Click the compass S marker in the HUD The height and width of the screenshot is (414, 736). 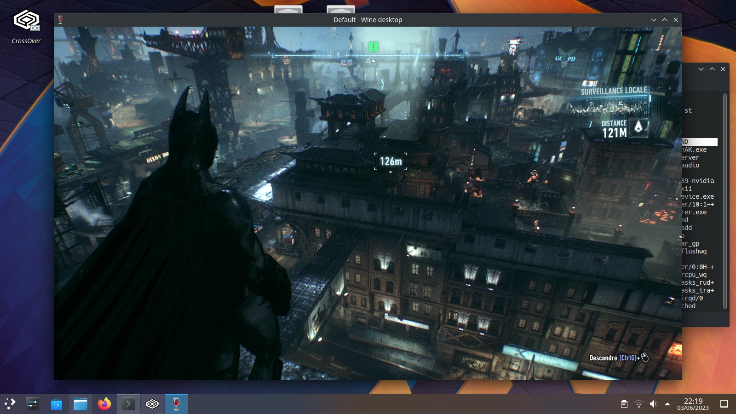(x=437, y=55)
